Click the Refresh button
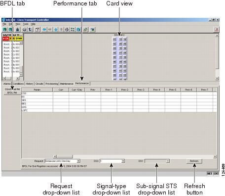 (194, 161)
